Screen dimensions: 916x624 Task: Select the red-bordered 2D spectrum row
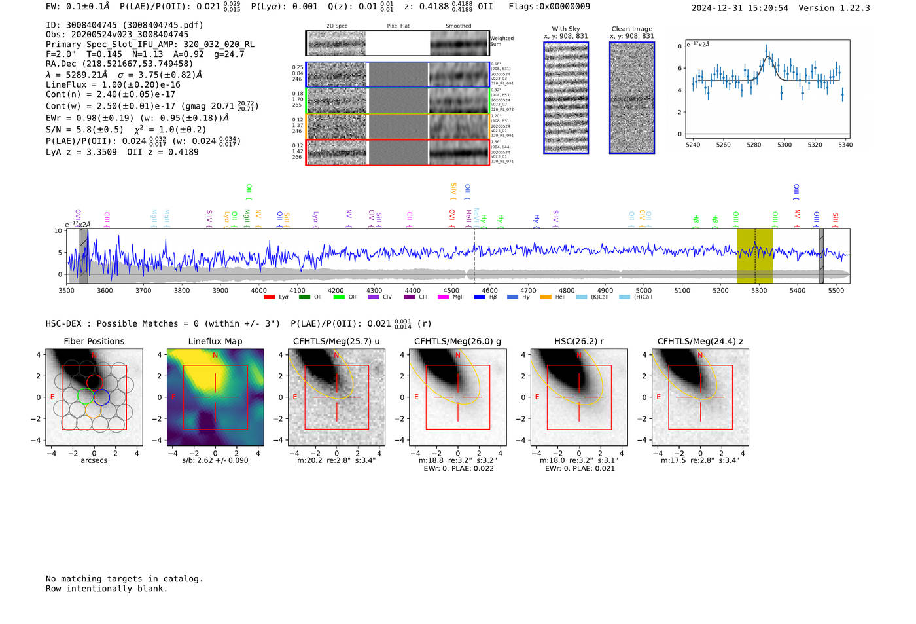coord(397,153)
